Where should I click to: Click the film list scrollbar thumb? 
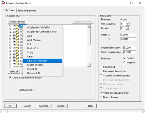(89, 36)
